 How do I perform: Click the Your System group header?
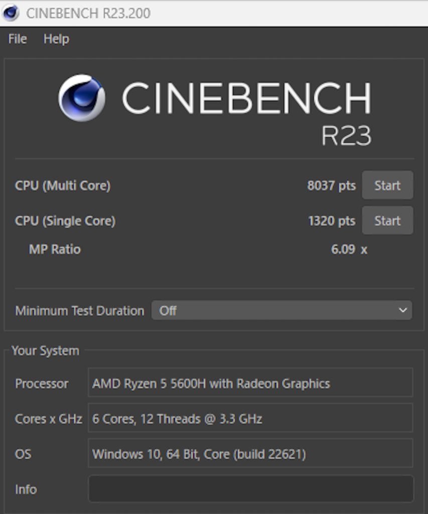(45, 350)
